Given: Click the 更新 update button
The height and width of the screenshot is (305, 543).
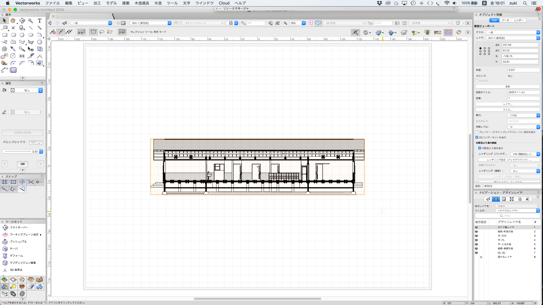Looking at the screenshot, I should pyautogui.click(x=508, y=87).
